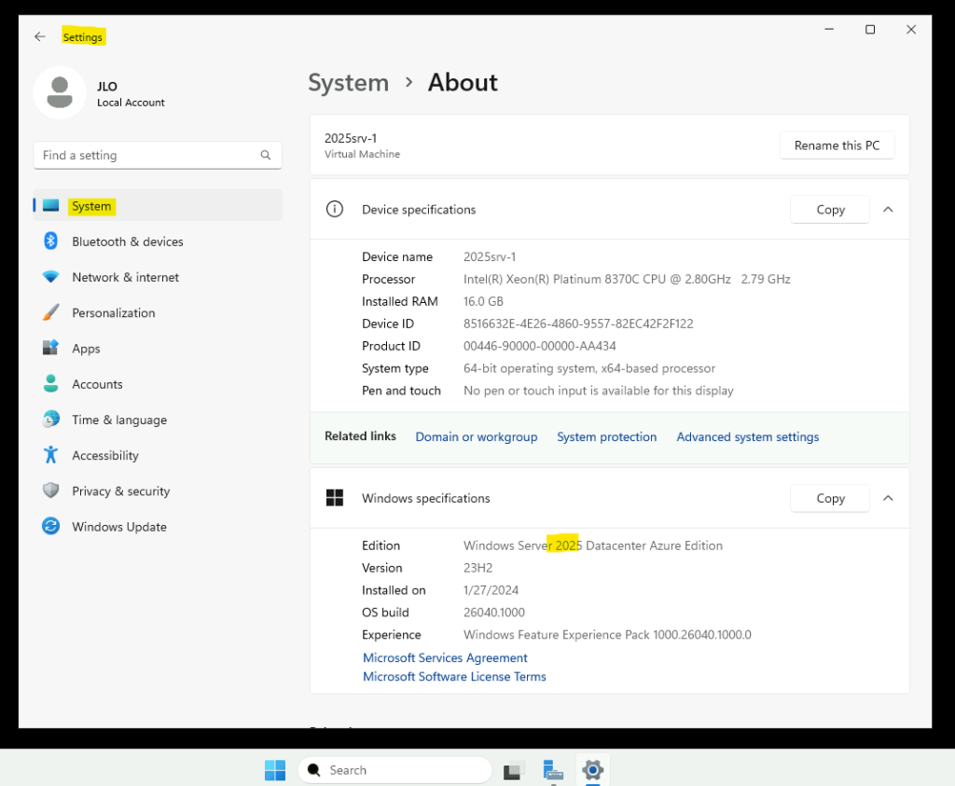Click the Bluetooth icon in sidebar
Viewport: 955px width, 786px height.
click(51, 241)
